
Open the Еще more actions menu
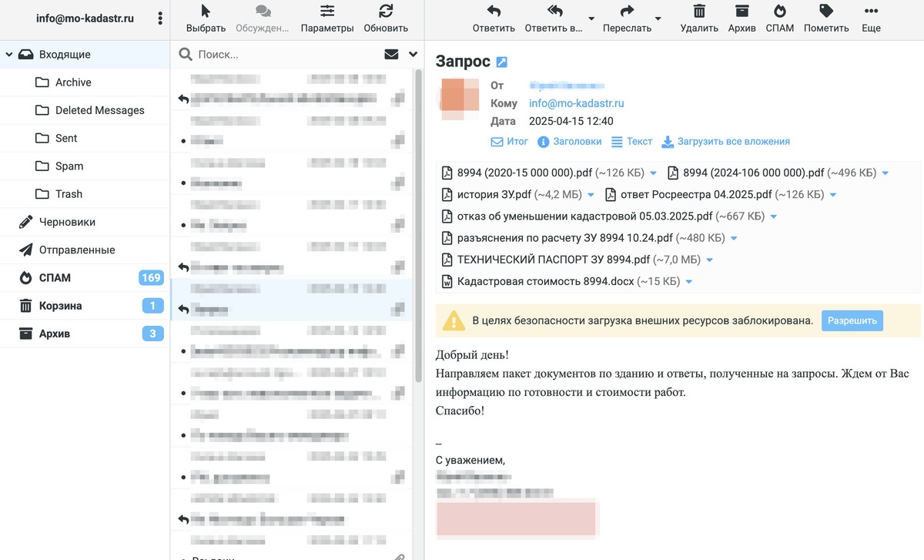click(x=871, y=19)
